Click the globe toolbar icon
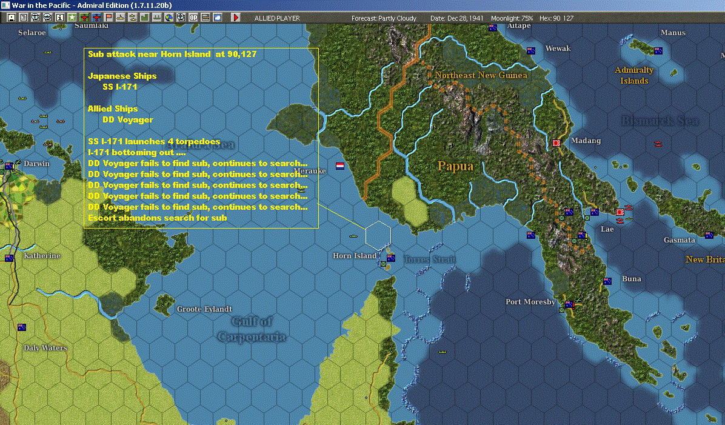 click(x=169, y=18)
